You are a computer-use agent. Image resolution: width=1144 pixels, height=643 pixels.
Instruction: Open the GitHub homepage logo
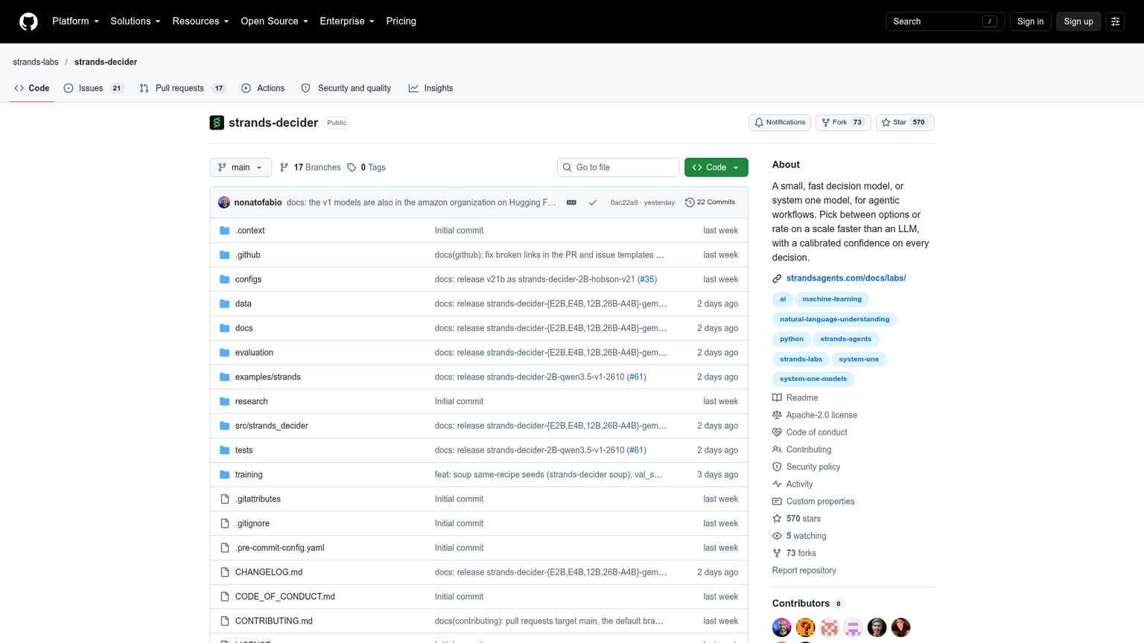28,22
